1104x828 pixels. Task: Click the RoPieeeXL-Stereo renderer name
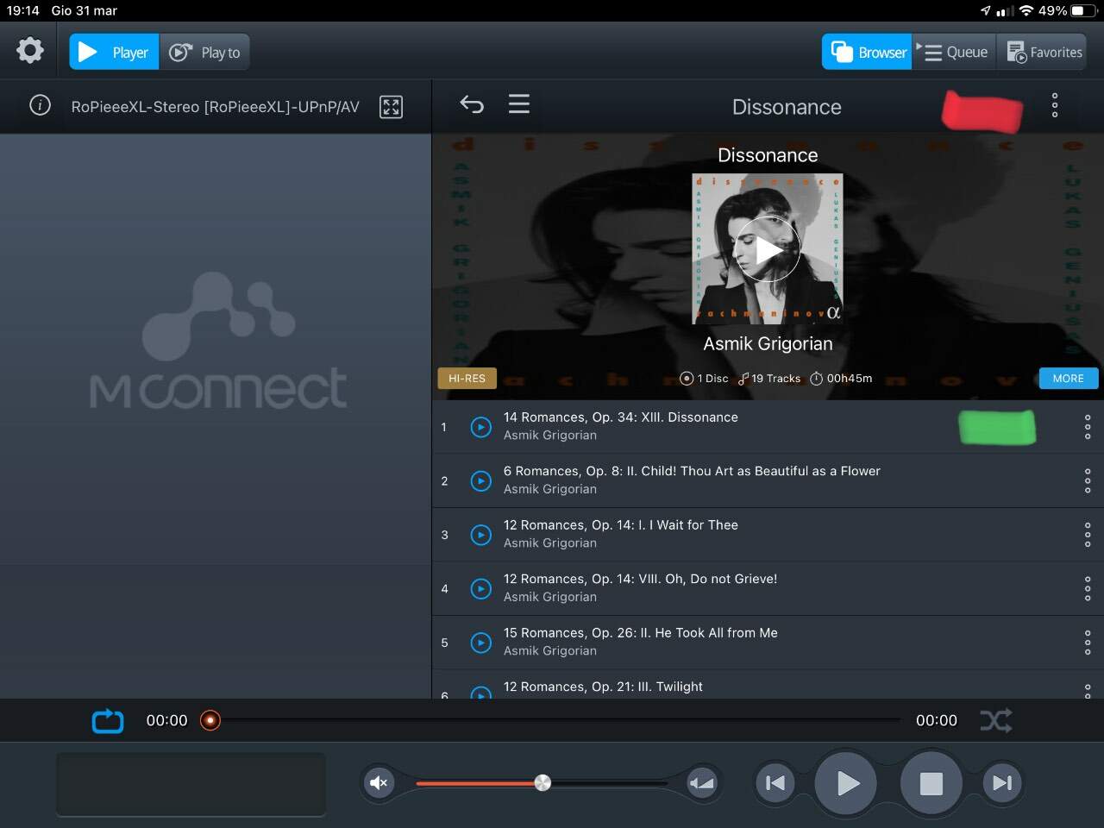click(x=216, y=107)
